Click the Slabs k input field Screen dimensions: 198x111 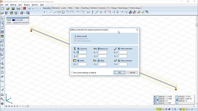(x=102, y=64)
